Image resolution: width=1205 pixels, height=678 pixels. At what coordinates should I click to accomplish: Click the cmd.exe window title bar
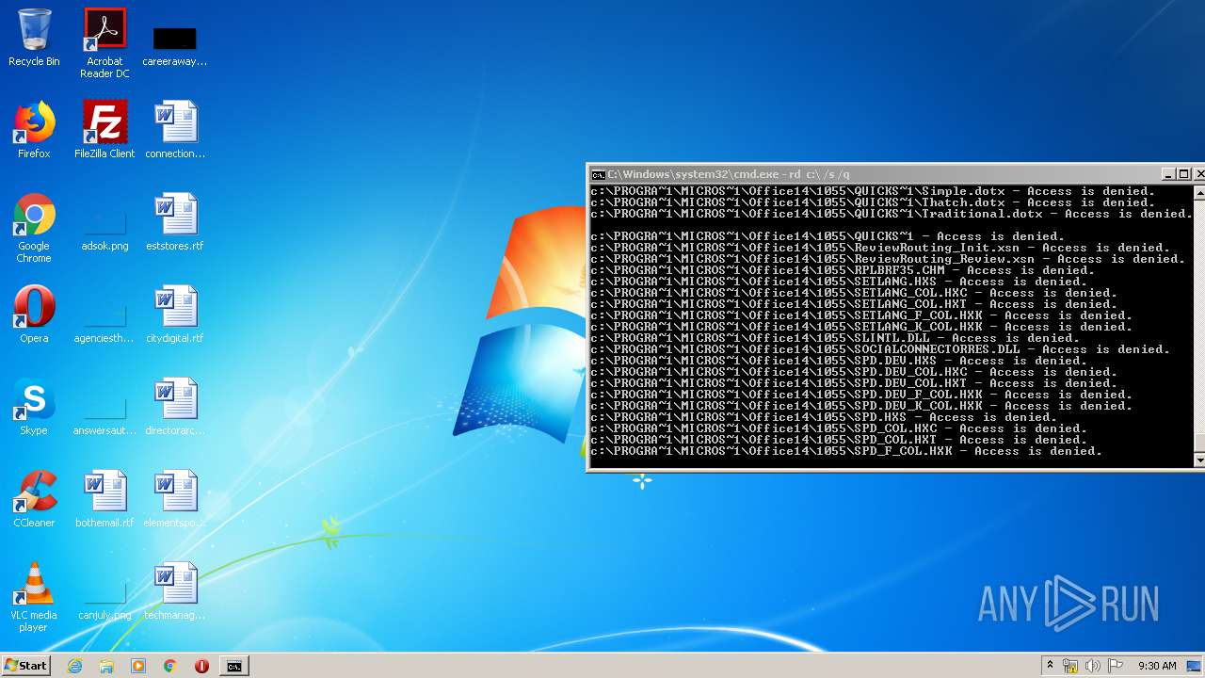click(x=876, y=174)
